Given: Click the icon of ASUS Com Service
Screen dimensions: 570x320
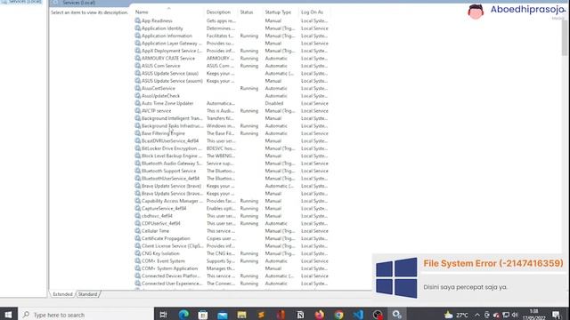Looking at the screenshot, I should coord(137,66).
